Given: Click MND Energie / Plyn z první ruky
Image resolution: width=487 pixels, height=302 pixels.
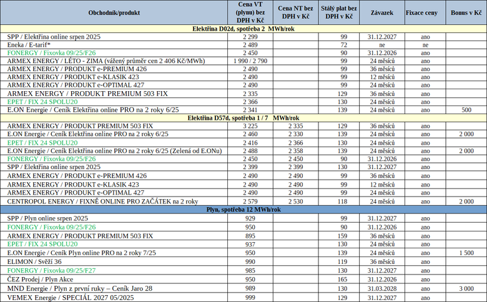Looking at the screenshot, I should point(80,288).
